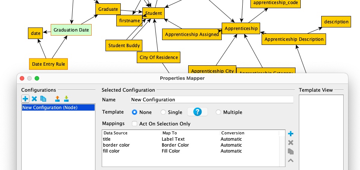Viewport: 360px width, 170px height.
Task: Copy the mapping using the duplicate icon
Action: click(x=291, y=151)
